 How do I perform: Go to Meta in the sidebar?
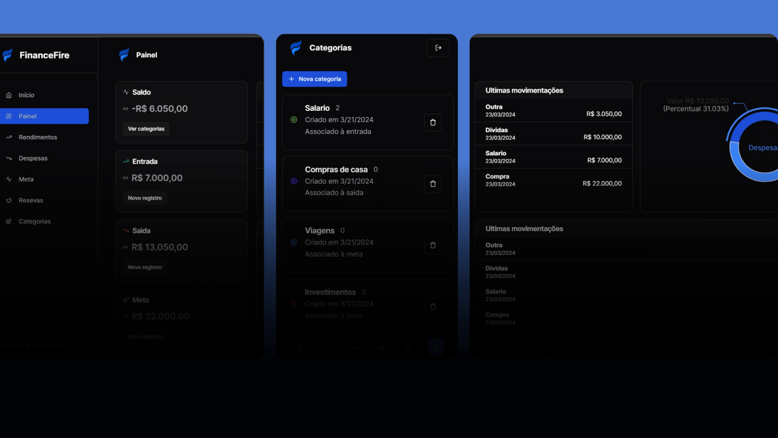[x=26, y=179]
